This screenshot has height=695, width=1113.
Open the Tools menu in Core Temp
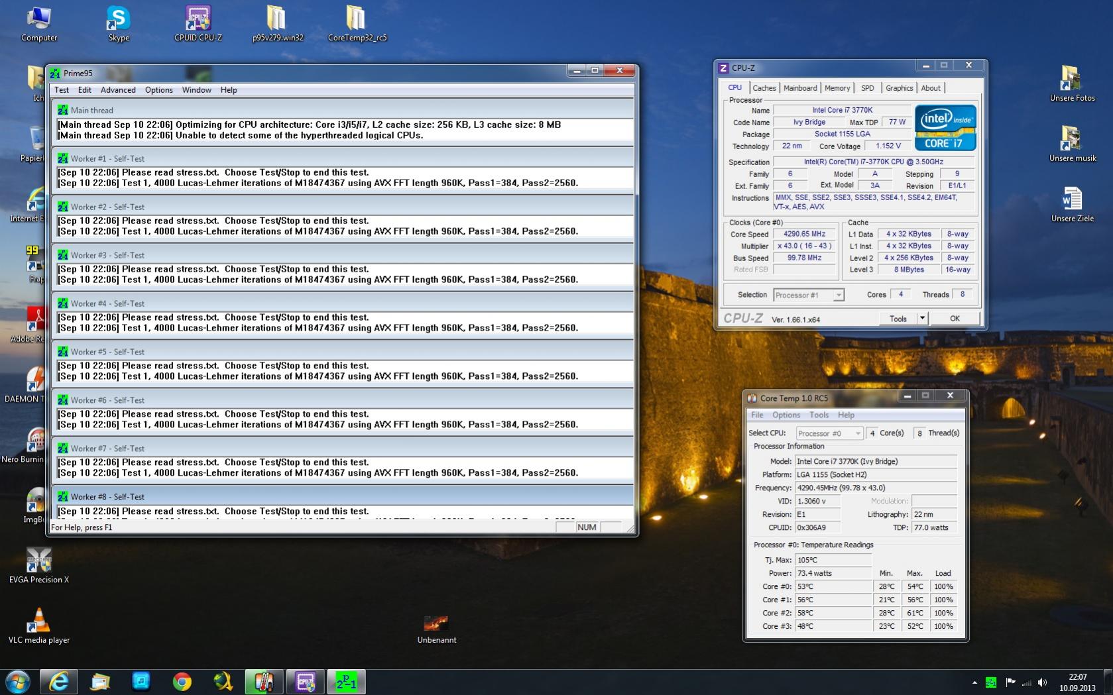click(x=819, y=415)
